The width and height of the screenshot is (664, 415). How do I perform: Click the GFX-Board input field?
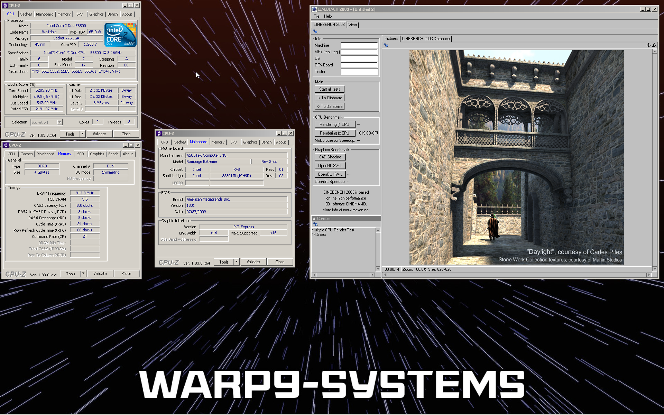coord(359,65)
